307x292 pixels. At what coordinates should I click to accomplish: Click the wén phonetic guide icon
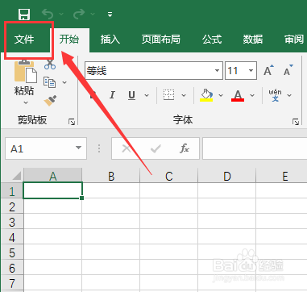[x=275, y=95]
